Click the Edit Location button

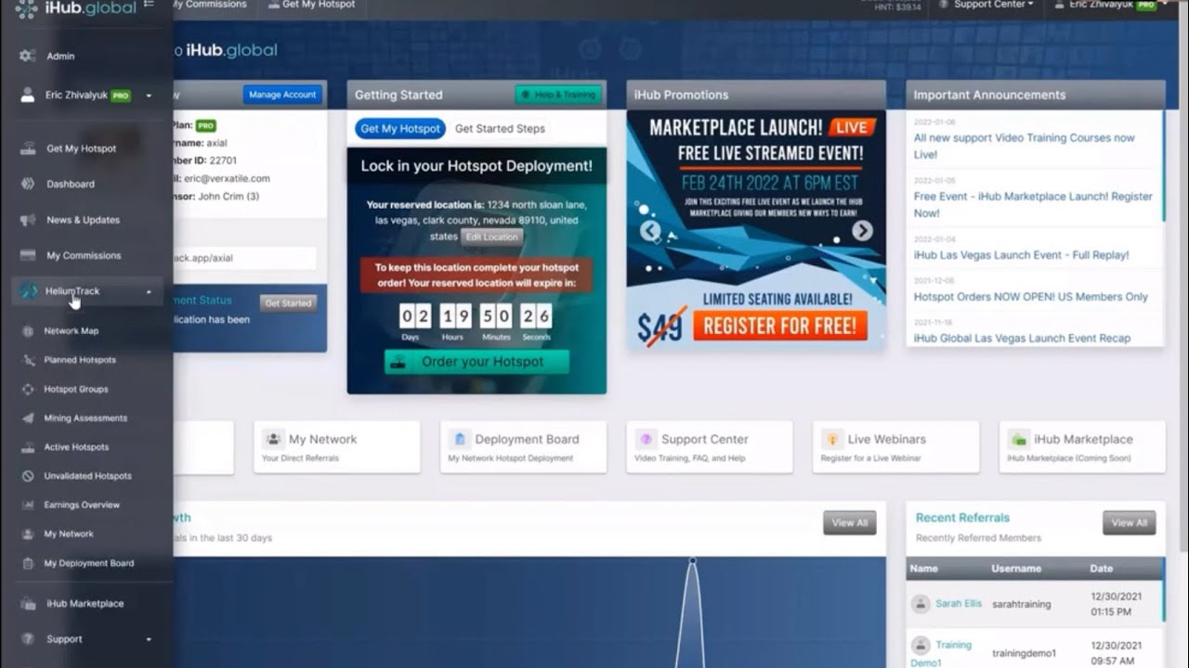(x=492, y=237)
